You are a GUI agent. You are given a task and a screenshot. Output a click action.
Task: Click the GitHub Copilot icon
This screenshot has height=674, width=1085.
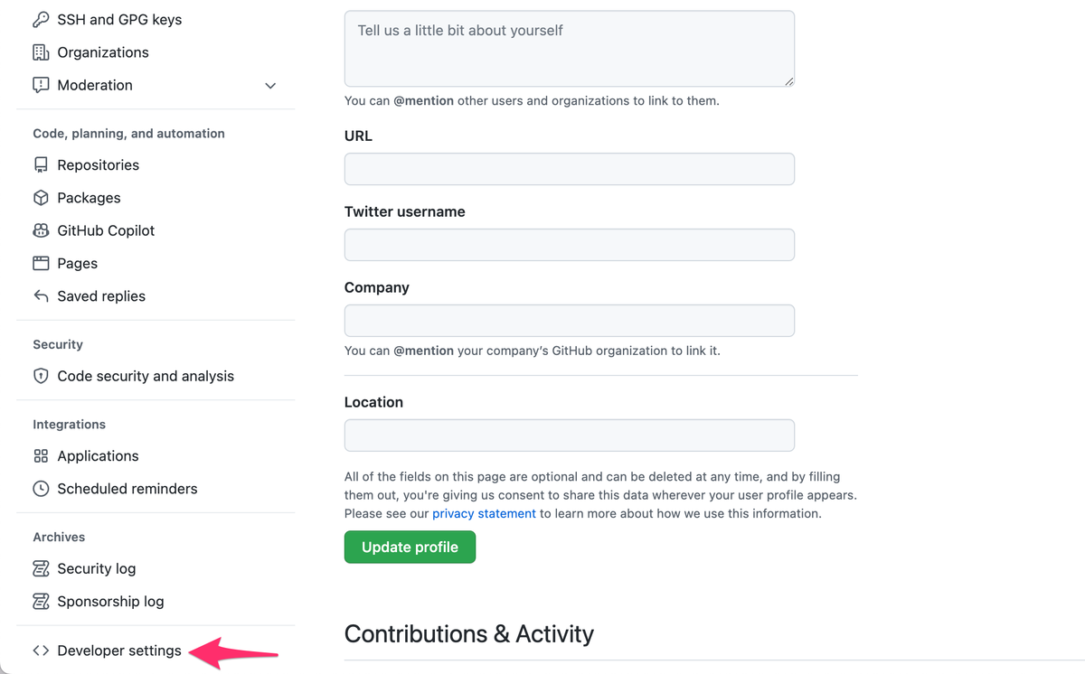[x=41, y=230]
